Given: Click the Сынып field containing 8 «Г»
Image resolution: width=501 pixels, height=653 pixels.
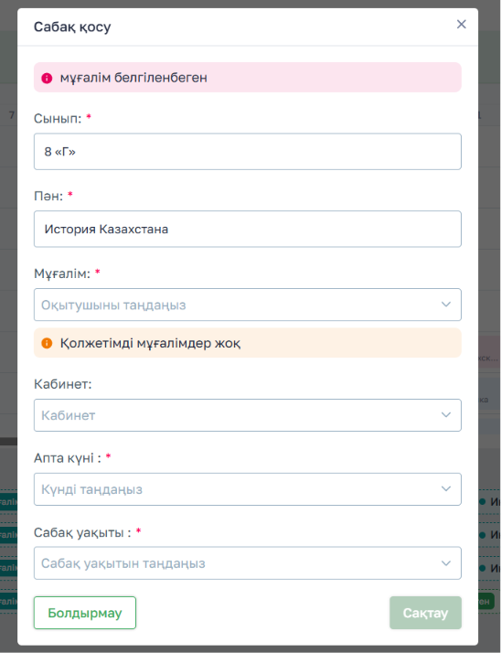Looking at the screenshot, I should [x=248, y=152].
